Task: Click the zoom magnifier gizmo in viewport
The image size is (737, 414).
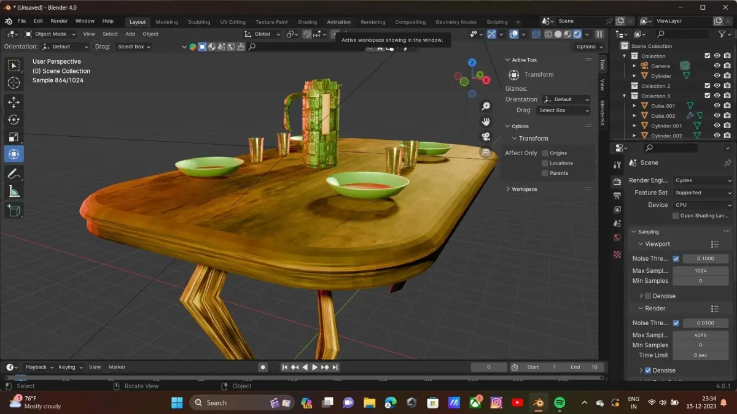Action: point(486,107)
